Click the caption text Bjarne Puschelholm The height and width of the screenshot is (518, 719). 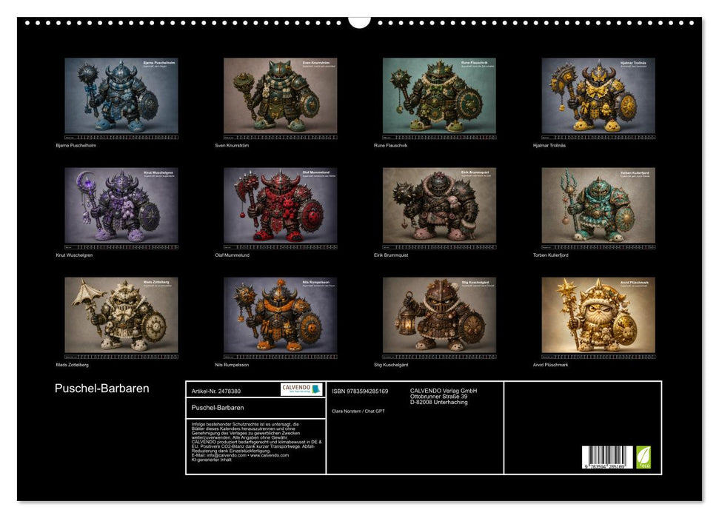pyautogui.click(x=76, y=145)
